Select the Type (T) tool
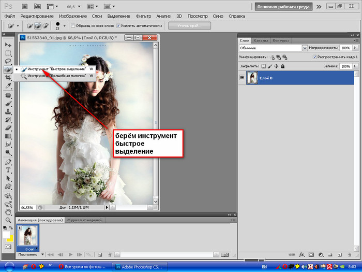 coord(8,170)
